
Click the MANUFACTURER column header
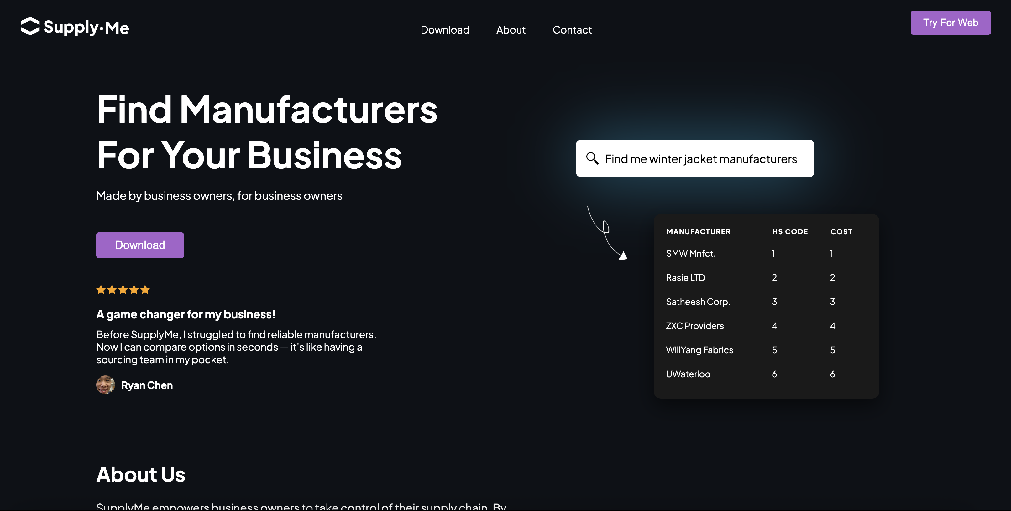[698, 231]
